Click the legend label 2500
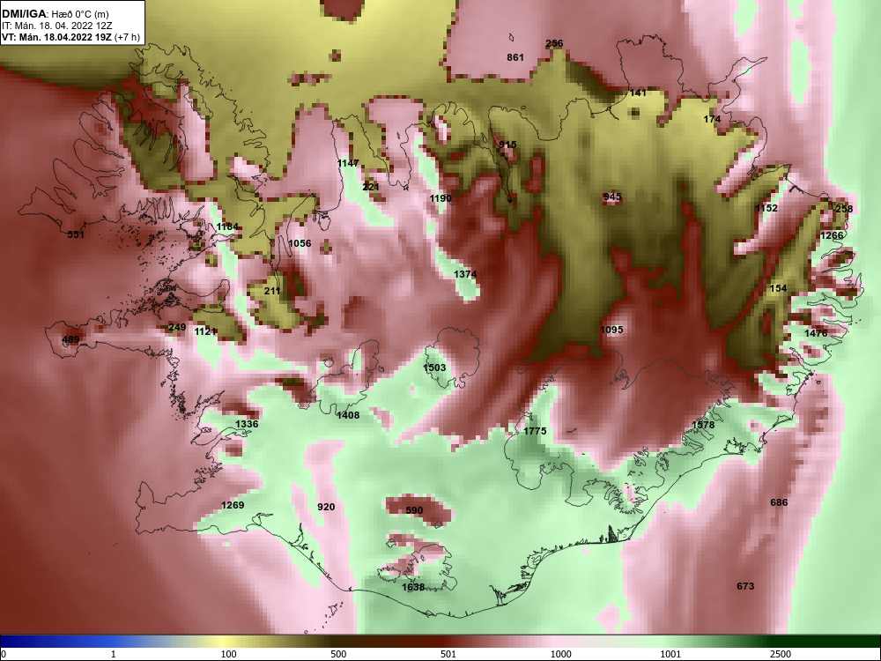Viewport: 881px width, 661px height. point(780,654)
